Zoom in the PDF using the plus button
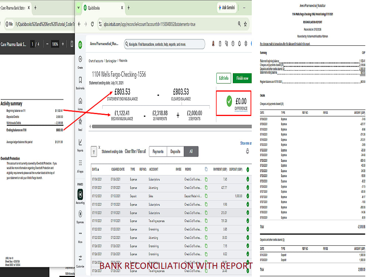 [63, 44]
